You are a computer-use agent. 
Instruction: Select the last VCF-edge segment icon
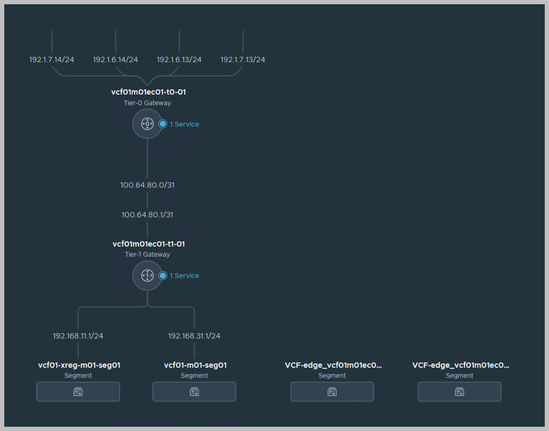coord(459,392)
